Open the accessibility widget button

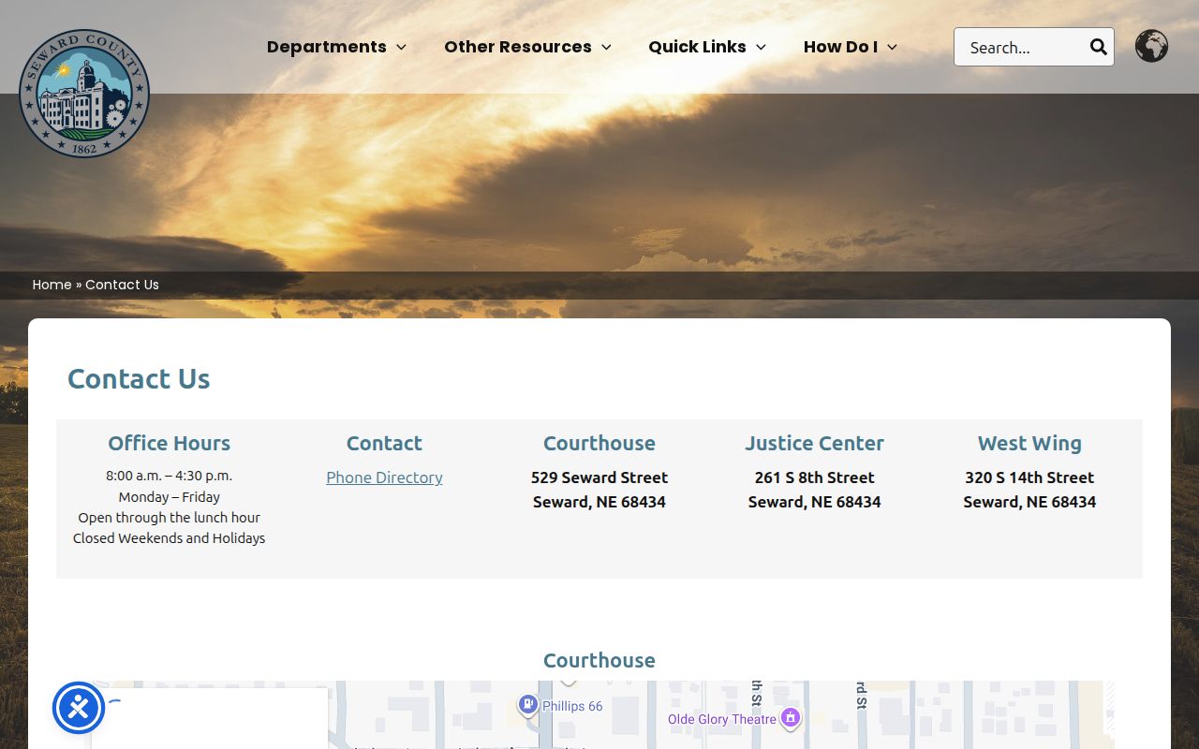[x=79, y=708]
